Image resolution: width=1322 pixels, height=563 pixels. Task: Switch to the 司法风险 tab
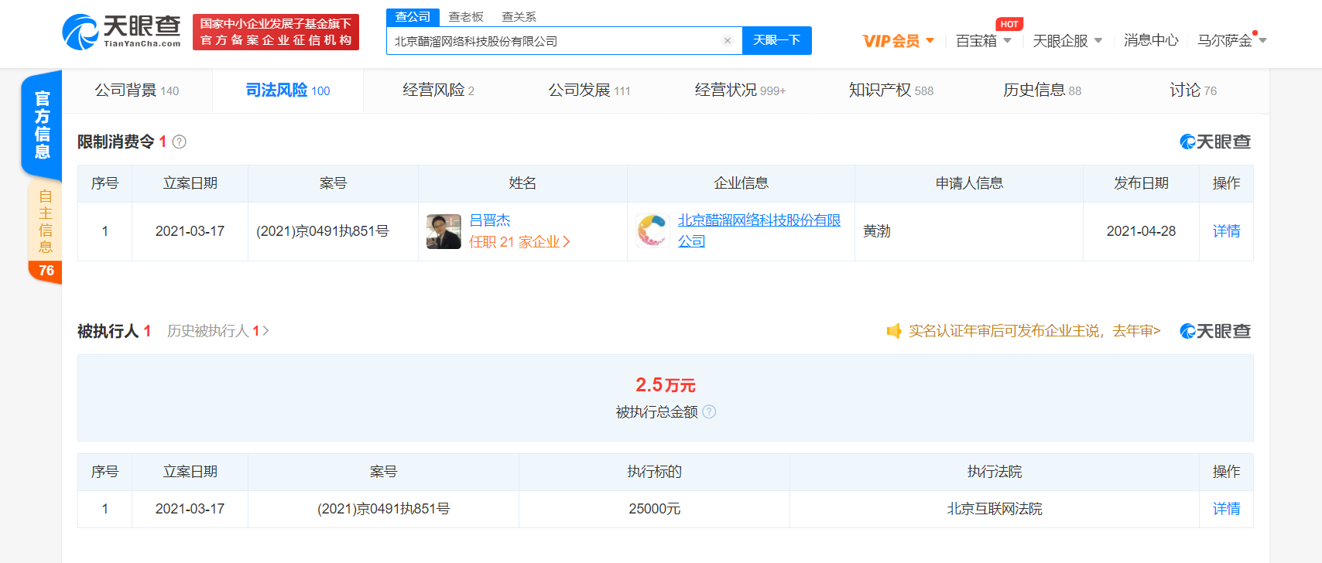(288, 90)
